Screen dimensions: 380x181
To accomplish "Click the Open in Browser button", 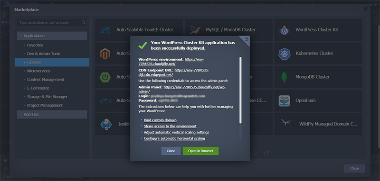I will click(x=200, y=151).
